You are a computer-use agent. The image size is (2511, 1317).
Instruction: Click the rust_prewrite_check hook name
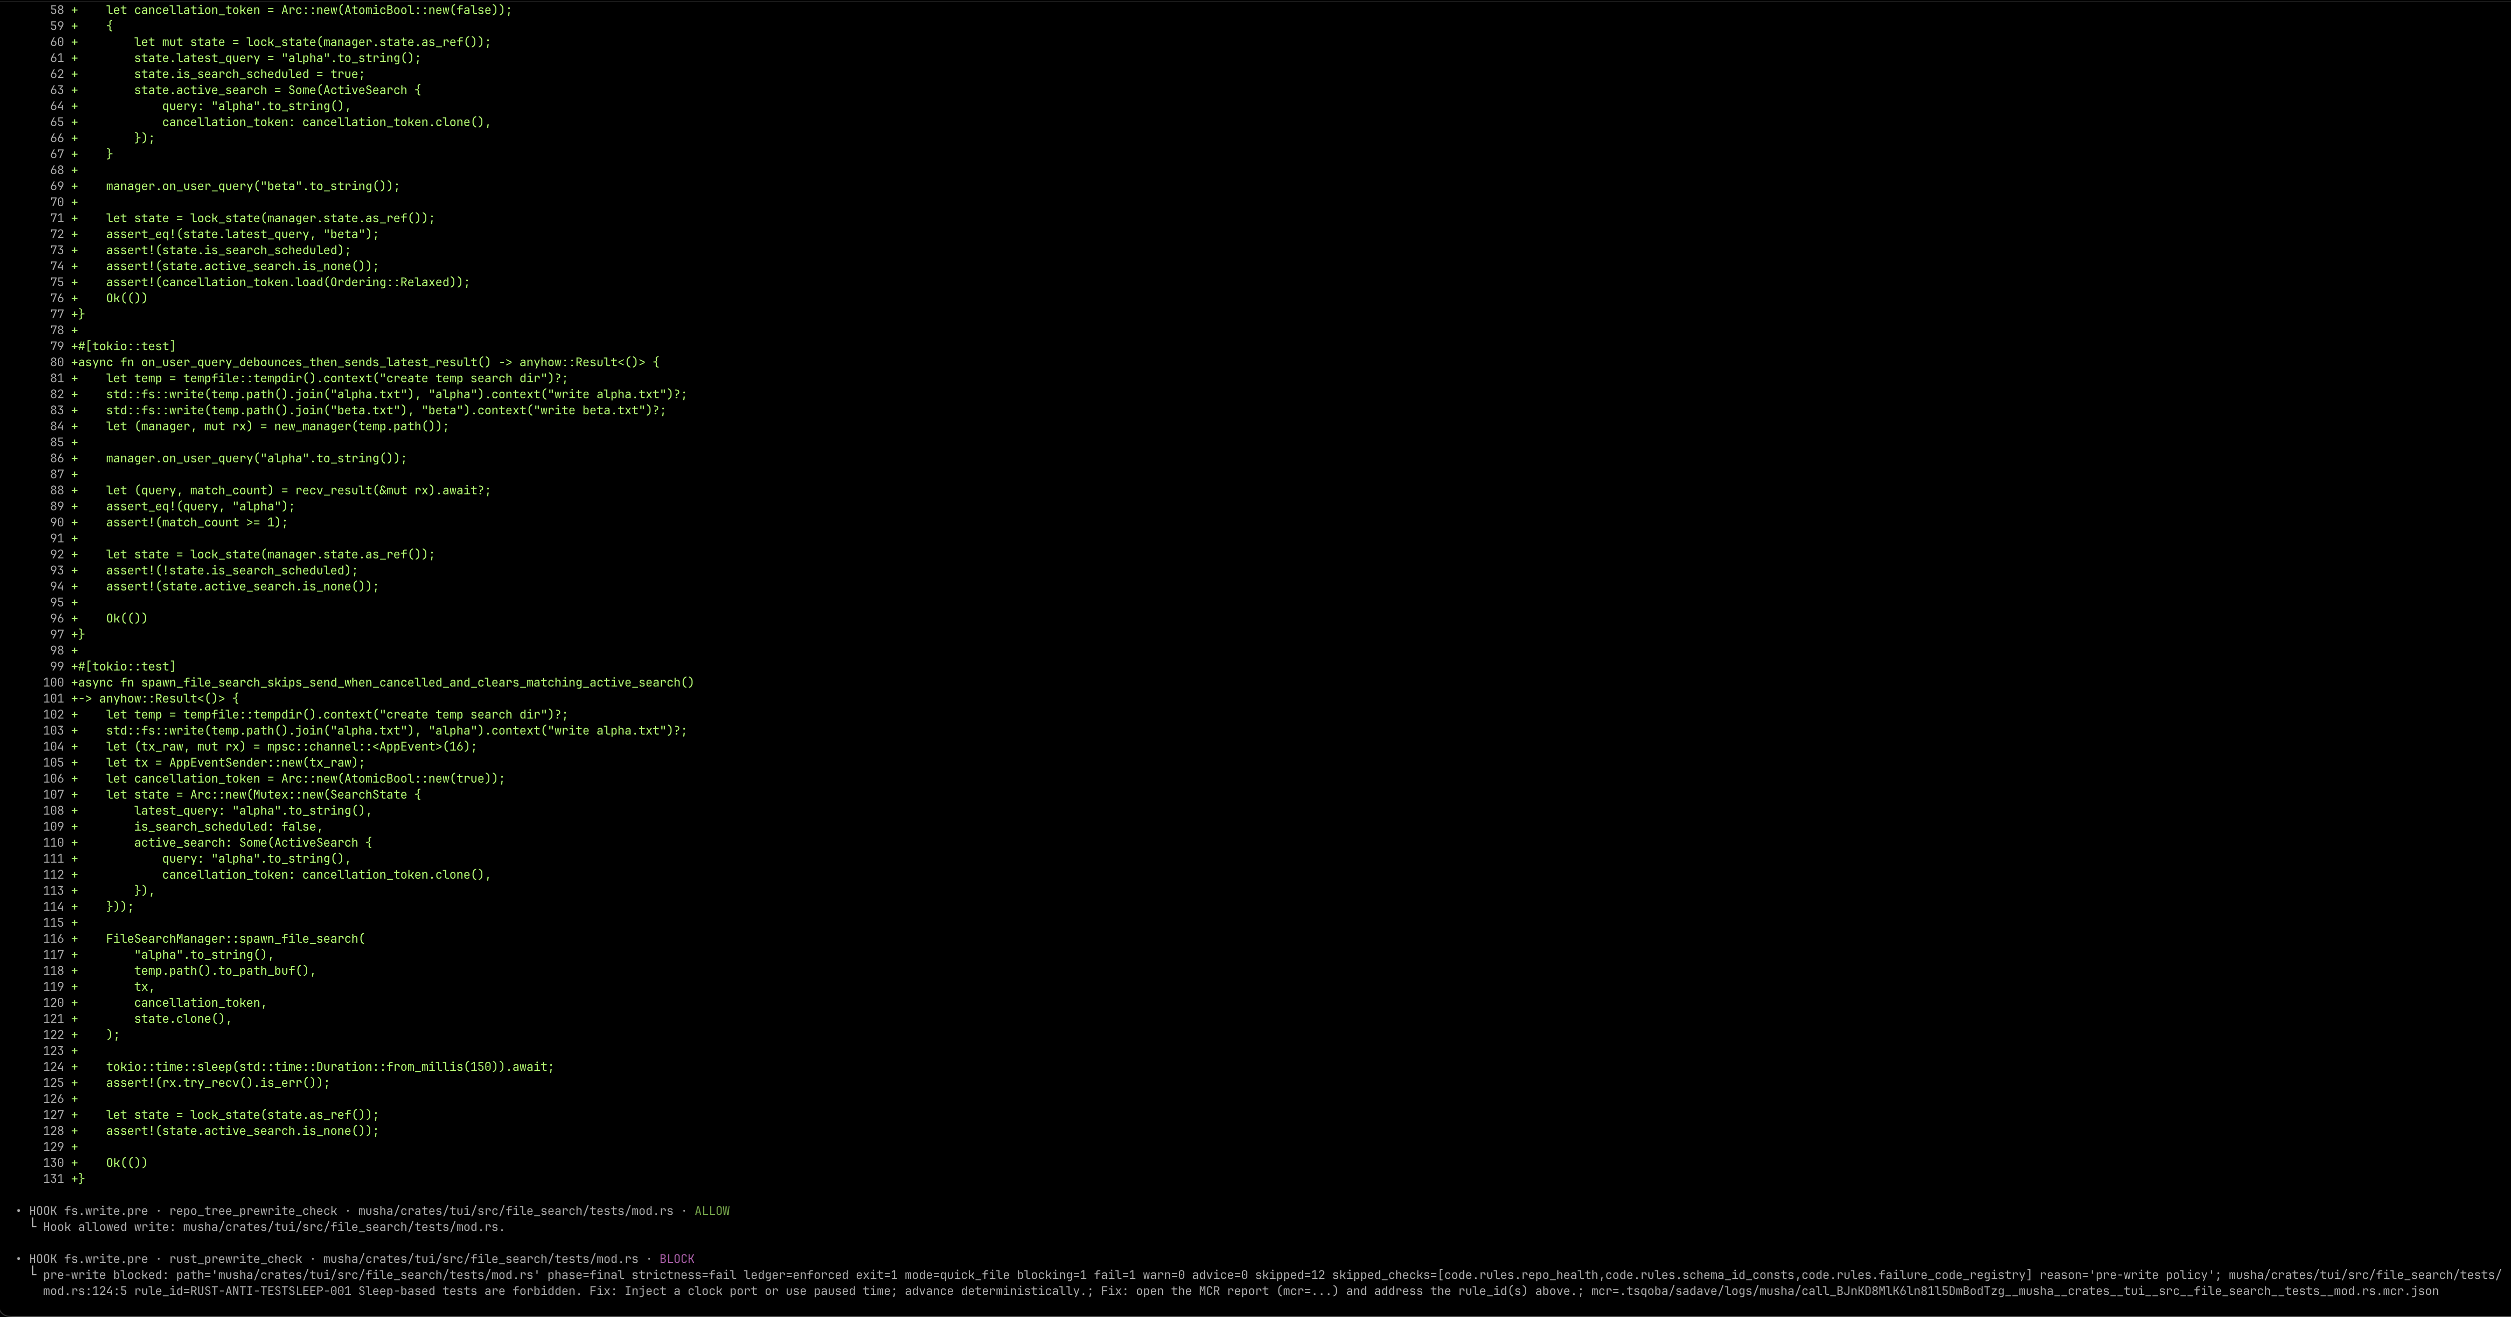[x=235, y=1258]
